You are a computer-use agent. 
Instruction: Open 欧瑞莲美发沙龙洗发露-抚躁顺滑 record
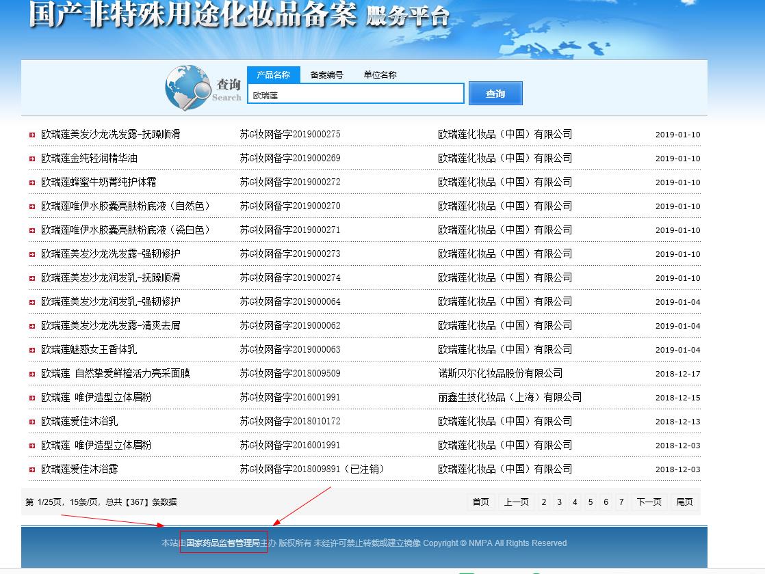[x=111, y=134]
